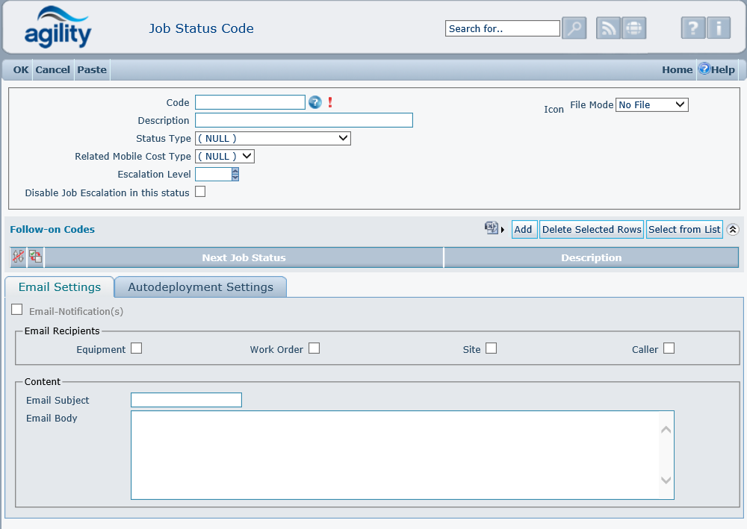Click the help icon beside the Code field
The height and width of the screenshot is (529, 747).
(x=314, y=102)
